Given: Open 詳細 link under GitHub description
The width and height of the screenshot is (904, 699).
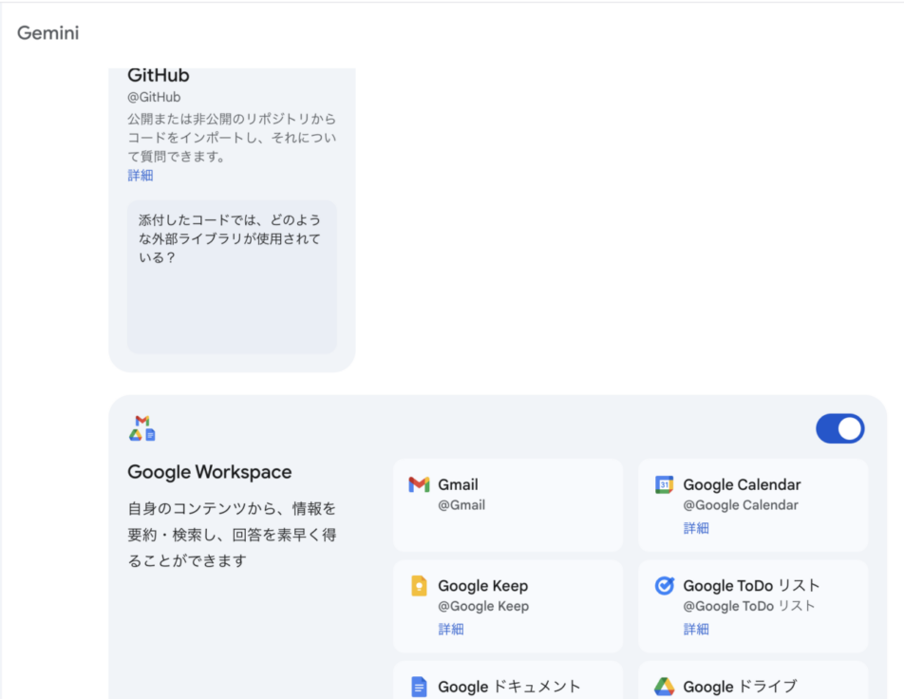Looking at the screenshot, I should pyautogui.click(x=141, y=176).
